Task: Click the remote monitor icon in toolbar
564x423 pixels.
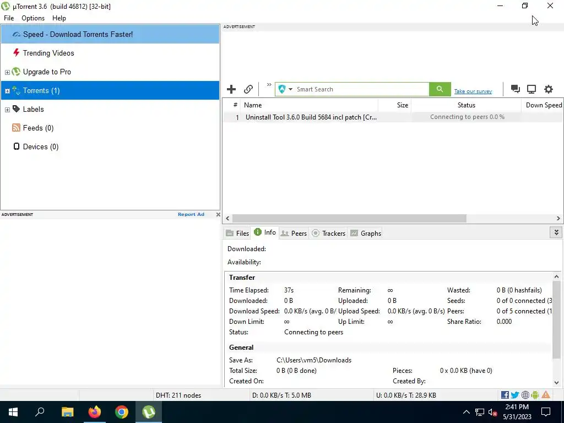Action: (532, 89)
